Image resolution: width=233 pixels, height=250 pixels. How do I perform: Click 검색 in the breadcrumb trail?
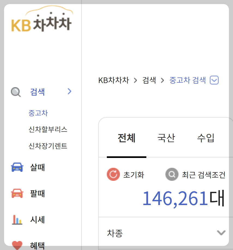coord(149,80)
